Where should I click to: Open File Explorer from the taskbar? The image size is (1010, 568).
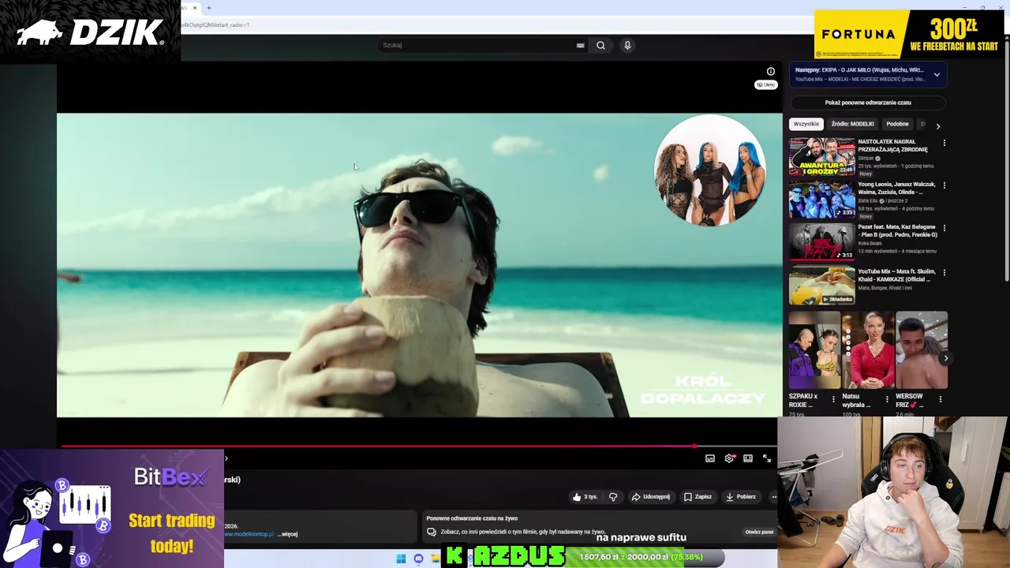click(435, 559)
